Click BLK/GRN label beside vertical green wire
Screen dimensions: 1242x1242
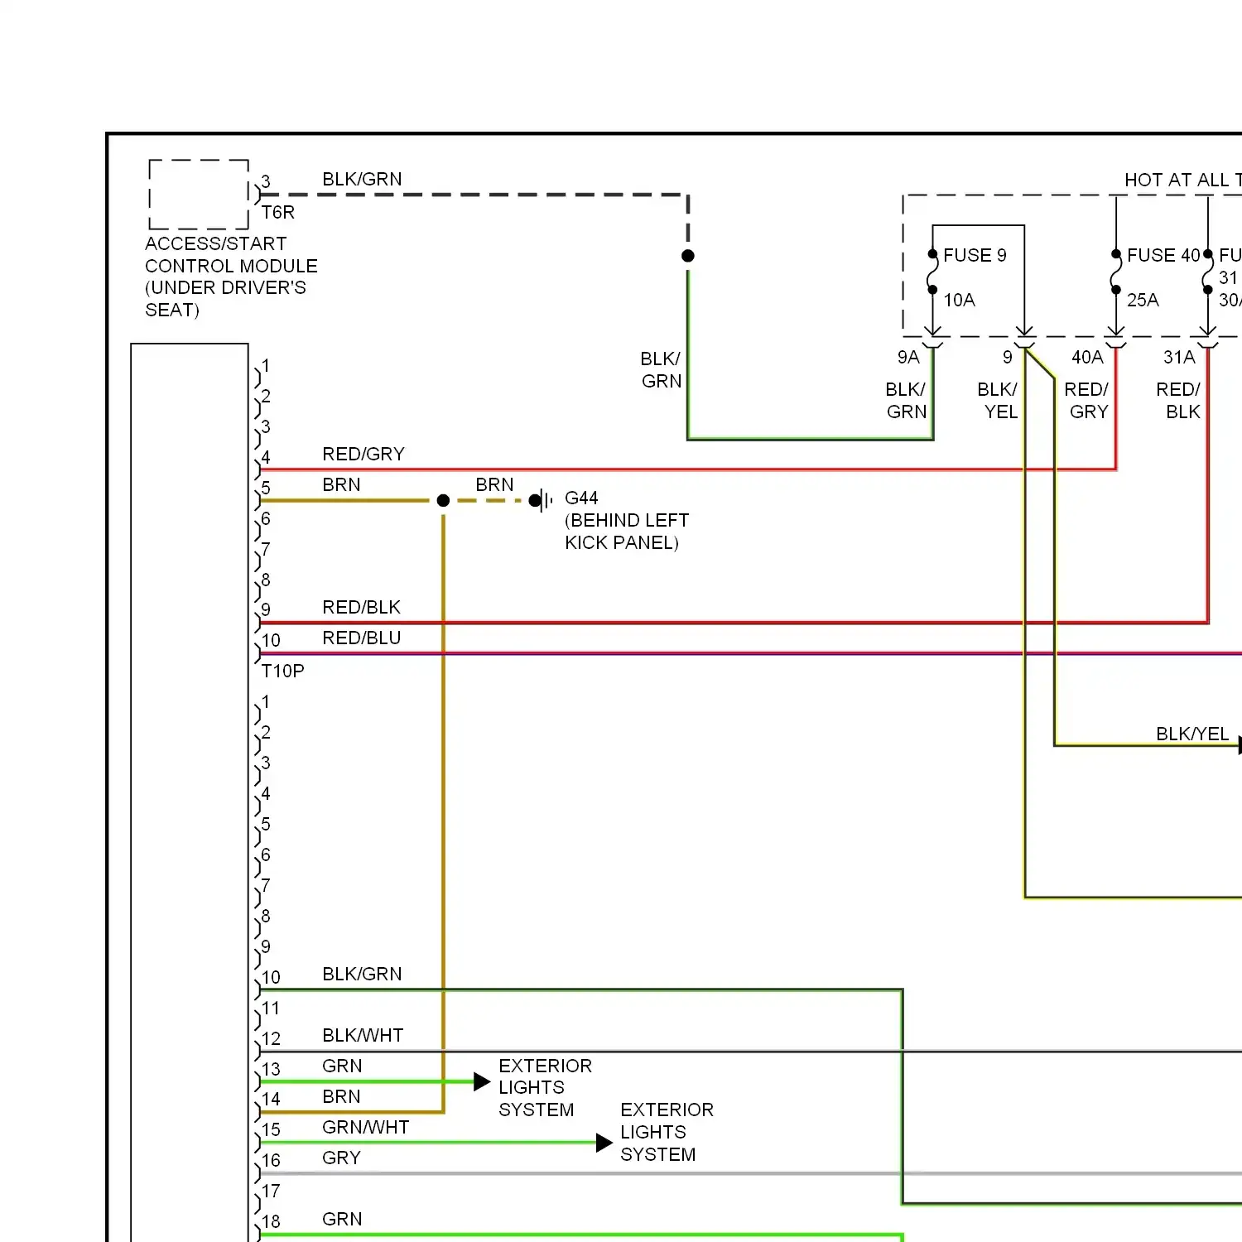coord(661,370)
